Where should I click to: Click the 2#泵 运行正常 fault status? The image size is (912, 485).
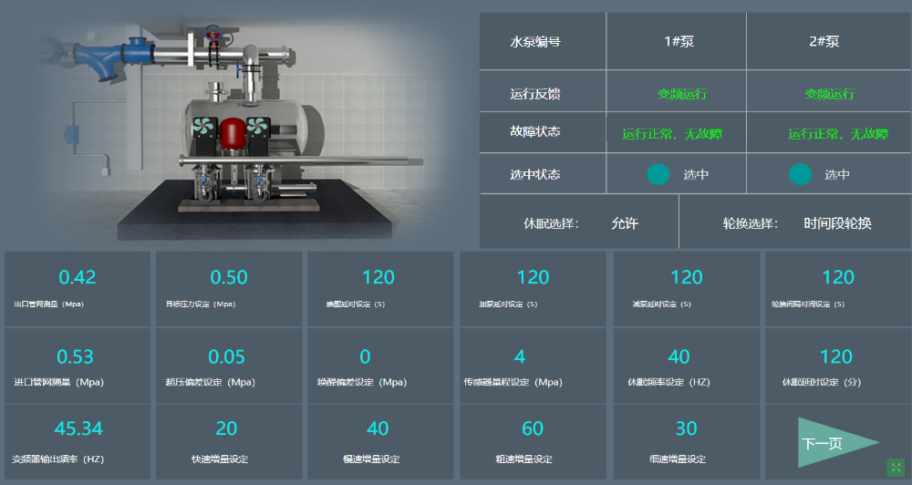[838, 134]
